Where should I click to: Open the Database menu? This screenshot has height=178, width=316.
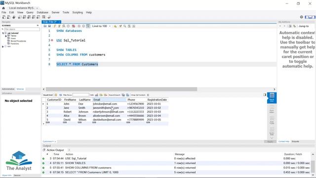click(42, 12)
